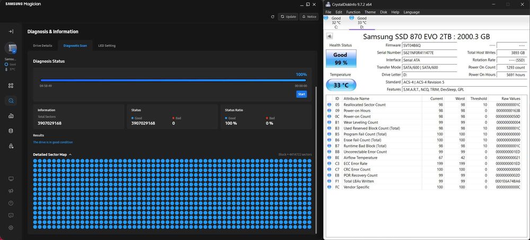This screenshot has height=240, width=530.
Task: Start the diagnostic scan
Action: 302,94
